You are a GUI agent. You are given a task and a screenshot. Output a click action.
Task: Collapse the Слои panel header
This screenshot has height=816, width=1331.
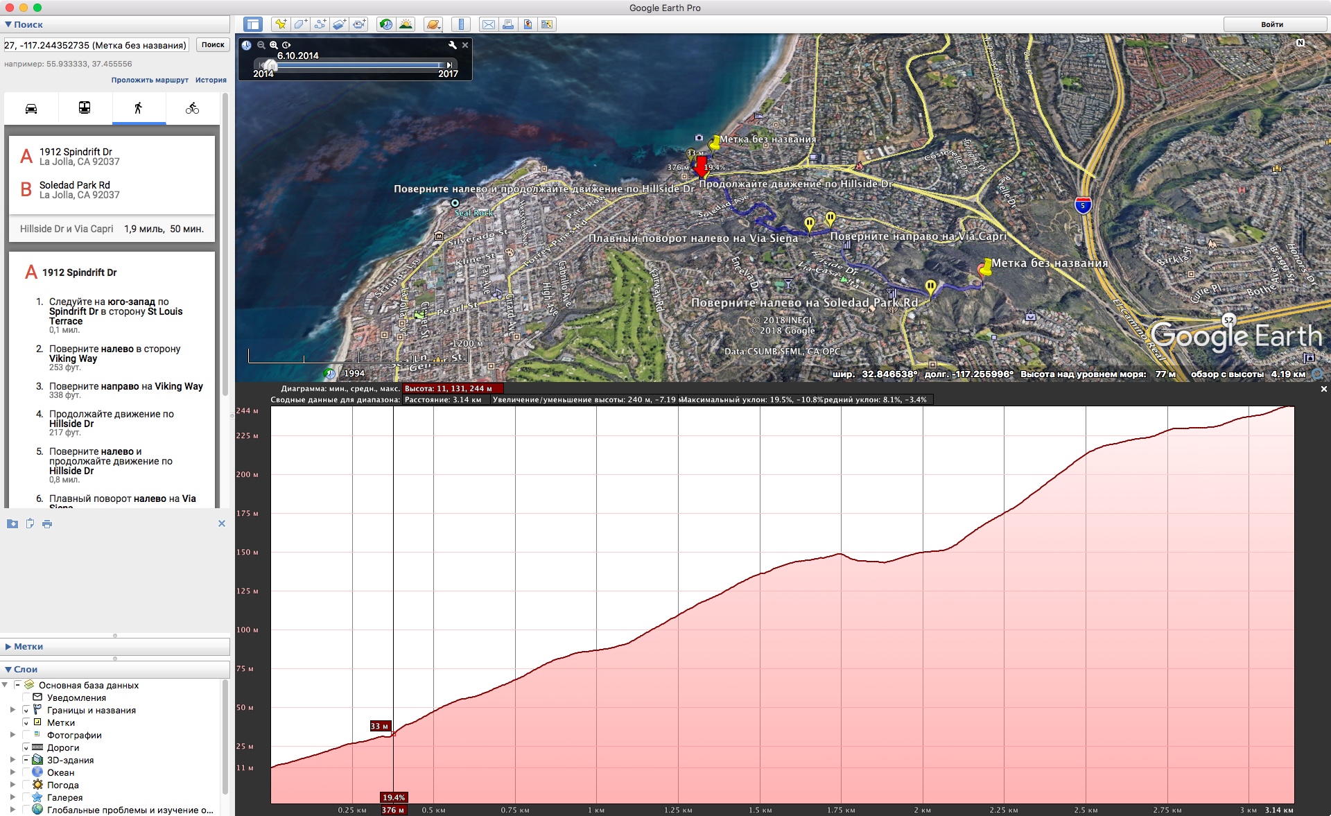coord(115,669)
